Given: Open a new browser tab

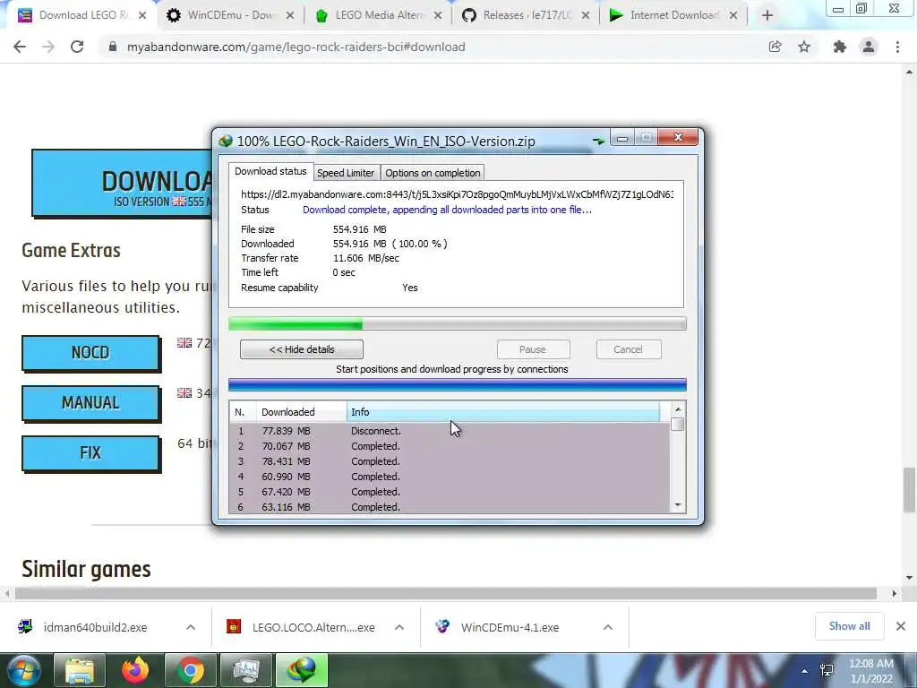Looking at the screenshot, I should point(767,16).
